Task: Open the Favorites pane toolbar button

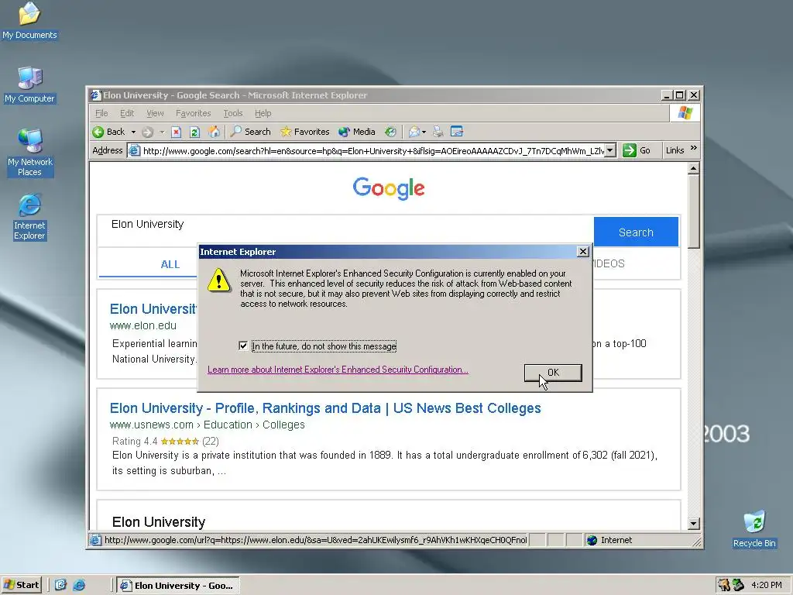Action: tap(305, 132)
